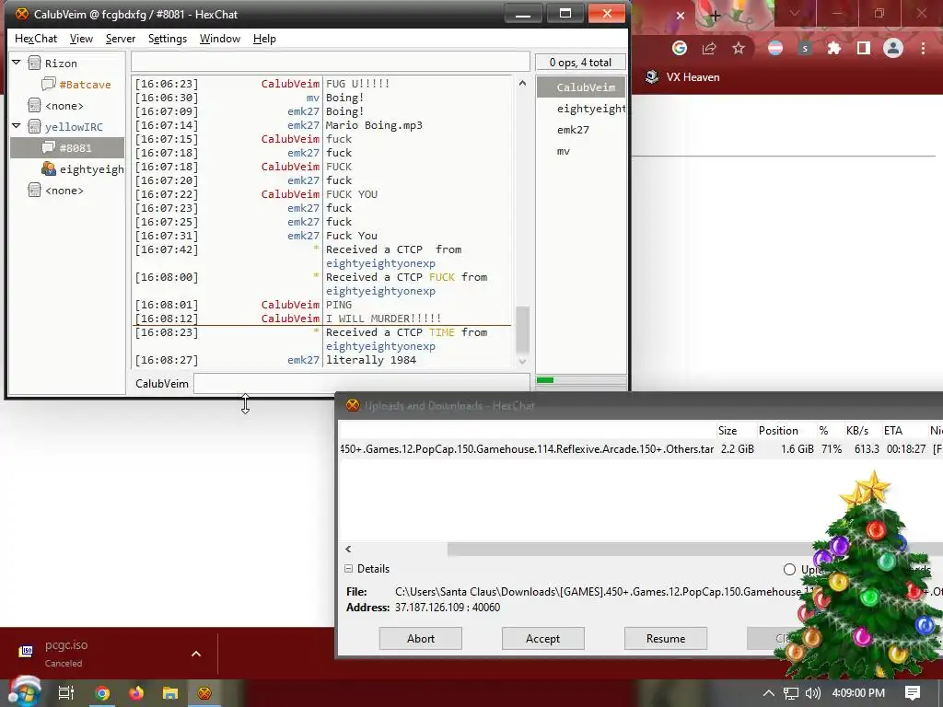Click the transfer list left scroll arrow

coord(348,549)
